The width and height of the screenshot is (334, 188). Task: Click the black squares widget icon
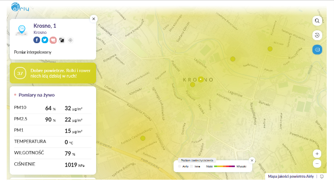62,40
